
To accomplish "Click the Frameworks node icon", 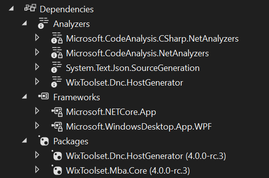I will [x=43, y=96].
